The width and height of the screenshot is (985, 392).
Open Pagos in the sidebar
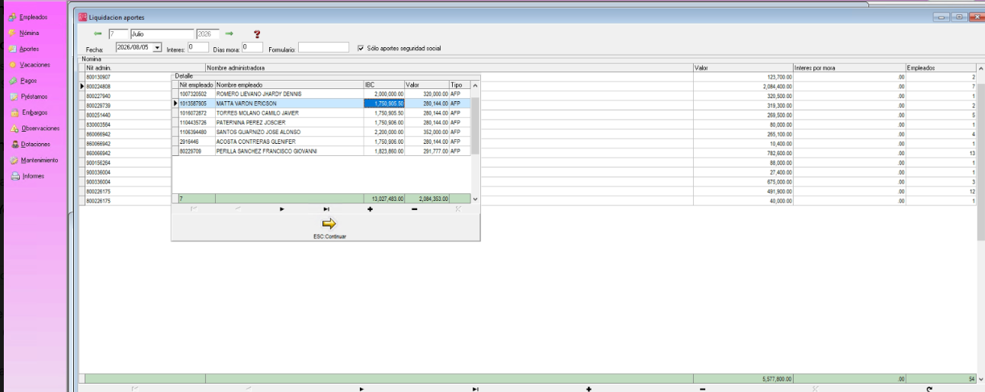[23, 81]
